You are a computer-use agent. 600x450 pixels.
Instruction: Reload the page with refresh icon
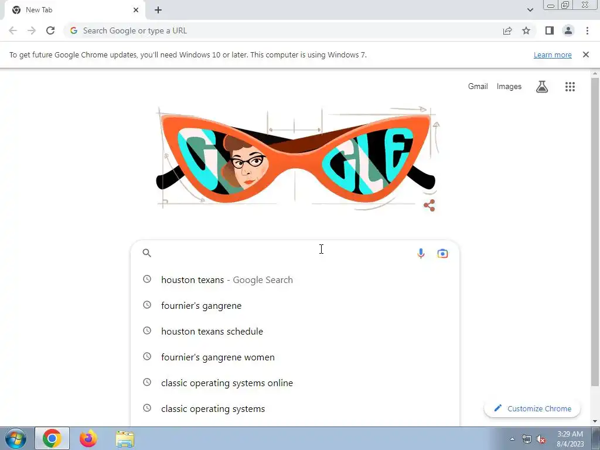50,30
